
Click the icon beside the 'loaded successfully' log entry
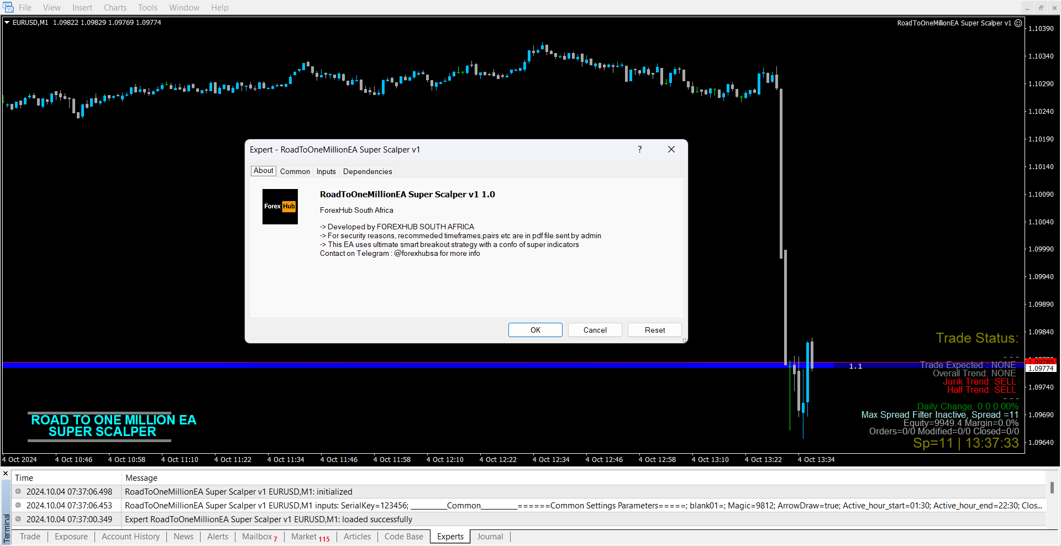point(18,519)
